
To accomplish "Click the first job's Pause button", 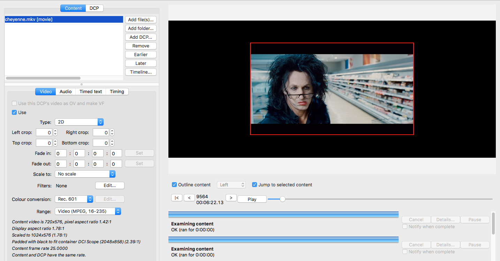I will coord(475,219).
